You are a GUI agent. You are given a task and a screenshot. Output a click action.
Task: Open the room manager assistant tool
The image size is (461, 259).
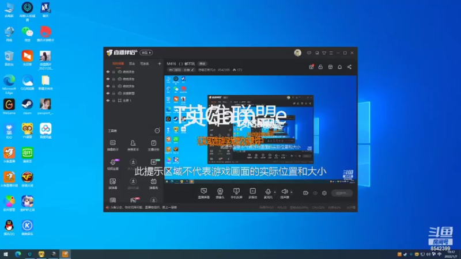pyautogui.click(x=133, y=146)
